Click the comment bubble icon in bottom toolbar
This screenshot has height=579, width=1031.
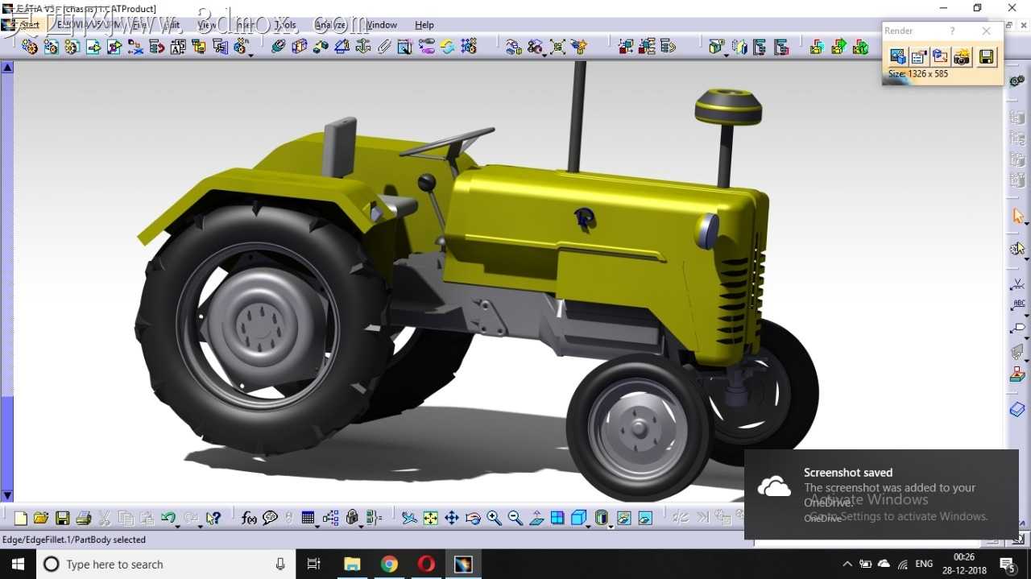(x=270, y=518)
